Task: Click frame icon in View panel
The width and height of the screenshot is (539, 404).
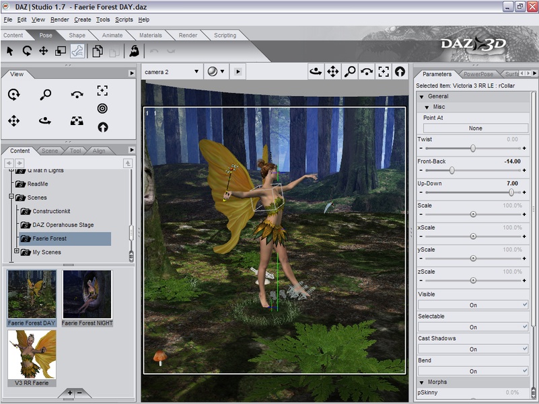Action: click(x=102, y=90)
